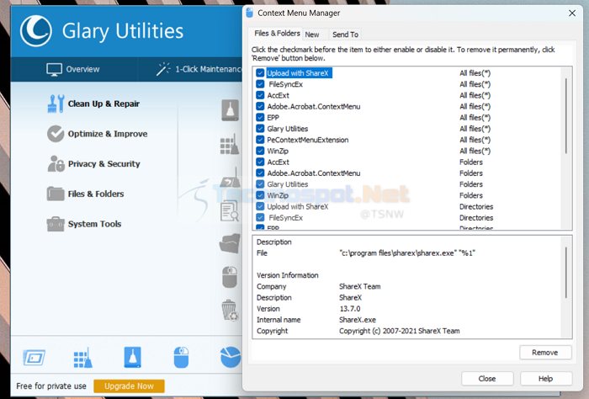
Task: Open the 1-Click Maintenance tab
Action: (199, 70)
